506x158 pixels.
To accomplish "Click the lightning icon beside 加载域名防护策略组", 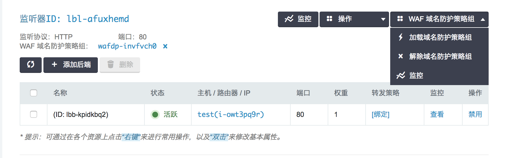I will [401, 37].
